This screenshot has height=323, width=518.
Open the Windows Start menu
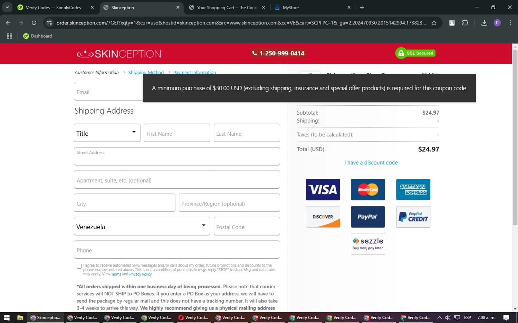6,317
